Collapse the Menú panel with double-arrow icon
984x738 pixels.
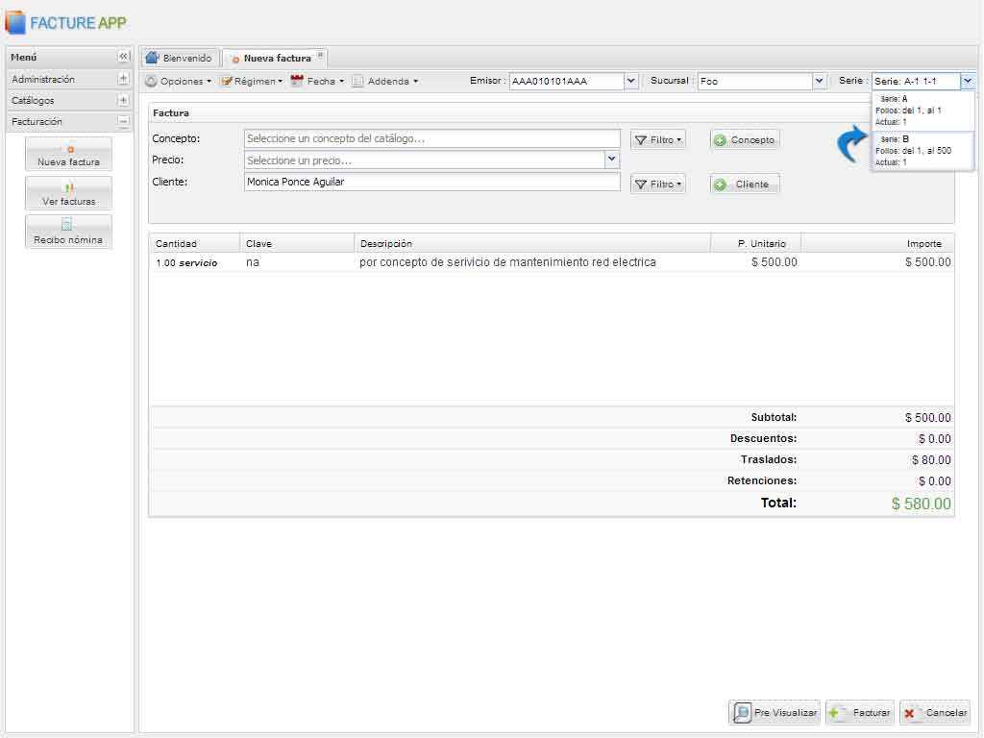123,58
